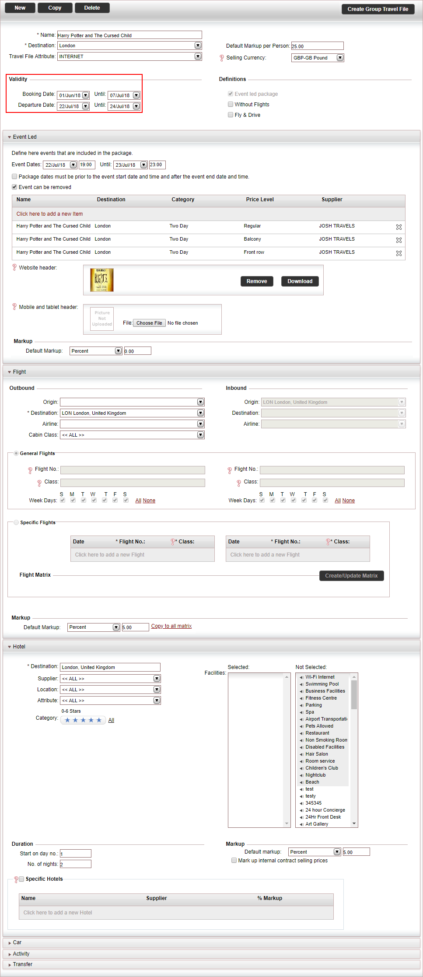Screen dimensions: 423x977
Task: Click the outbound Class help icon
Action: pyautogui.click(x=39, y=483)
